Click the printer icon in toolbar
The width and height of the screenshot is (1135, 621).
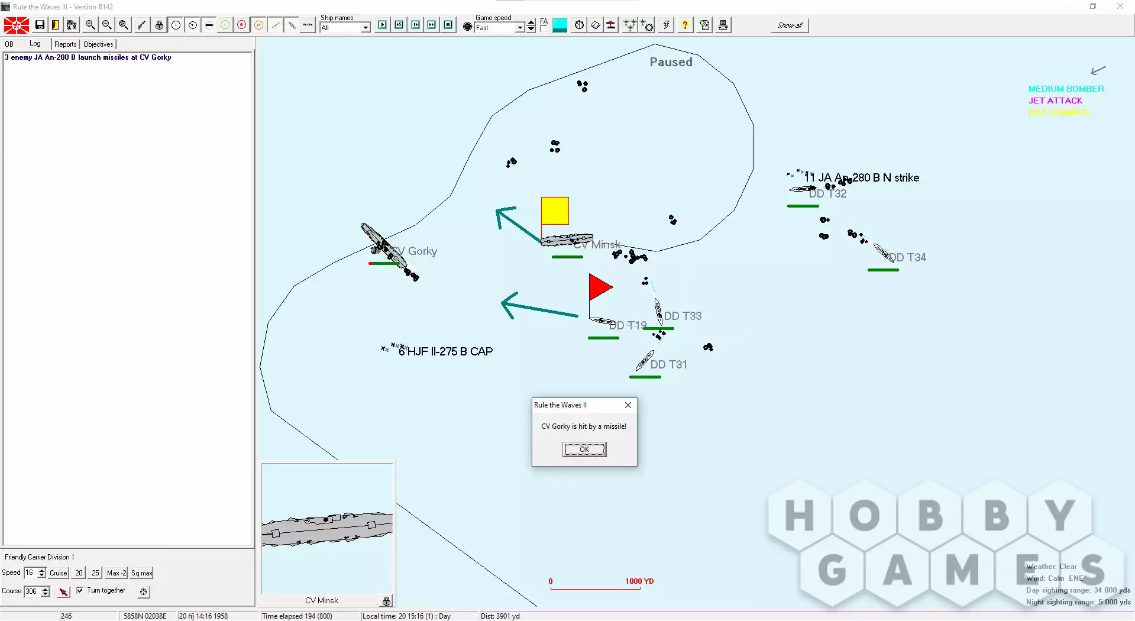click(x=723, y=25)
